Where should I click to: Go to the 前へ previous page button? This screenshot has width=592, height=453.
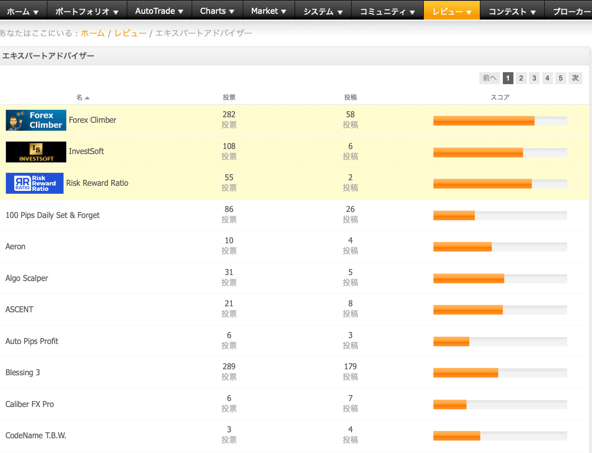(490, 78)
